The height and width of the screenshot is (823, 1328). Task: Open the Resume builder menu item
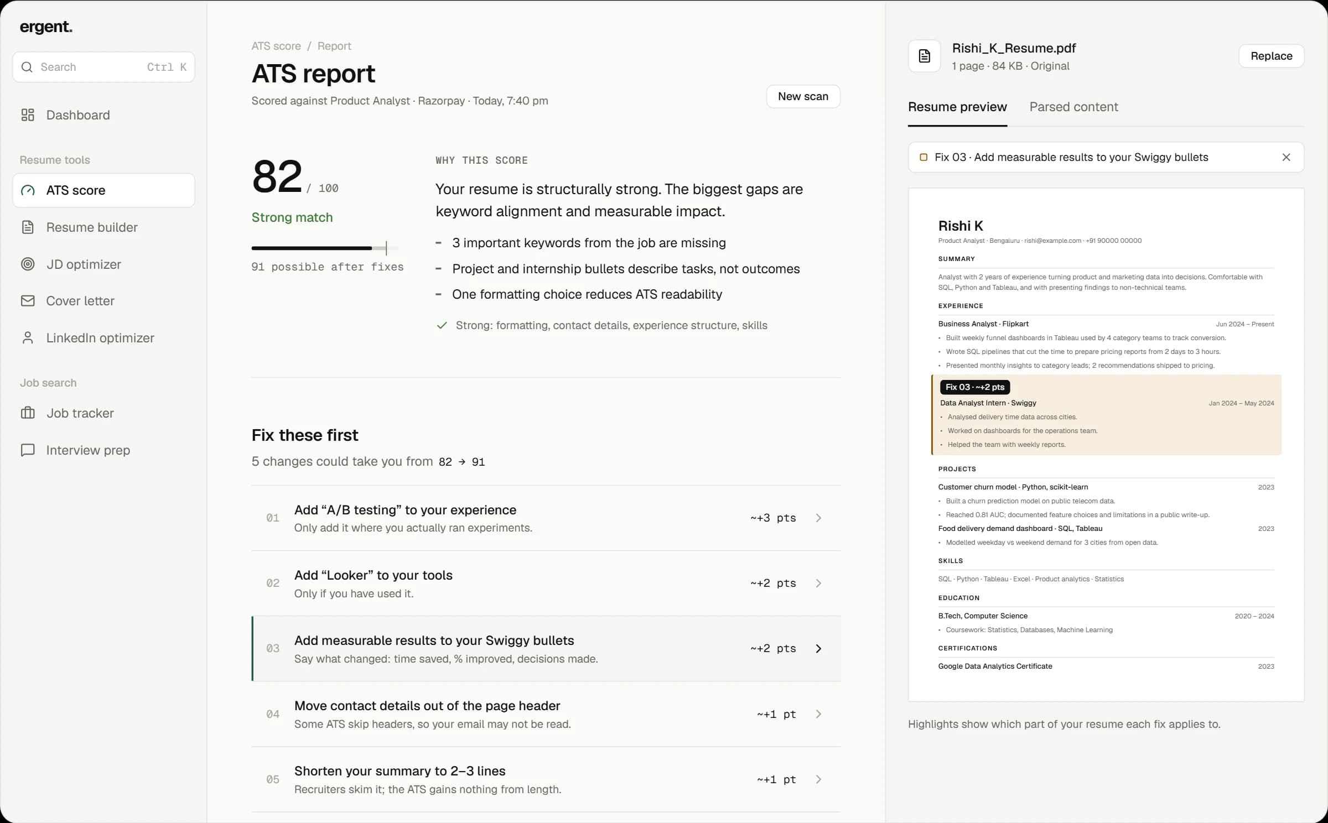[x=103, y=227]
